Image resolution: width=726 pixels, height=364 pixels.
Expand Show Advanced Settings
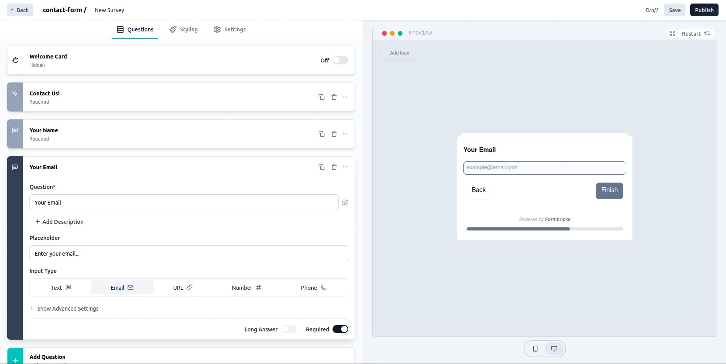[64, 309]
